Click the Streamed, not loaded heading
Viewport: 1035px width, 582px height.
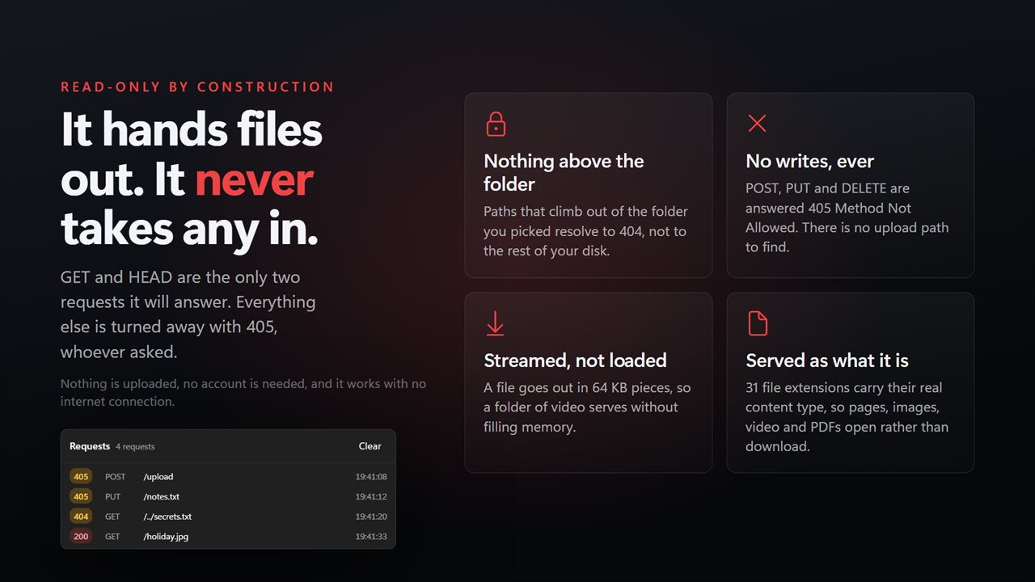(575, 360)
